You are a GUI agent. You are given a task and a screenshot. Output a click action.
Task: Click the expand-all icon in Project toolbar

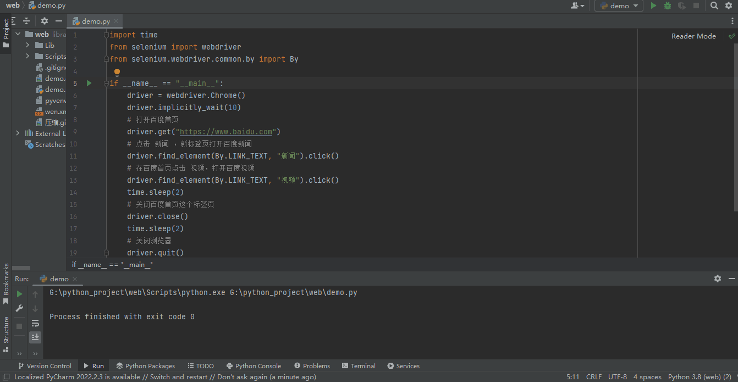tap(14, 21)
